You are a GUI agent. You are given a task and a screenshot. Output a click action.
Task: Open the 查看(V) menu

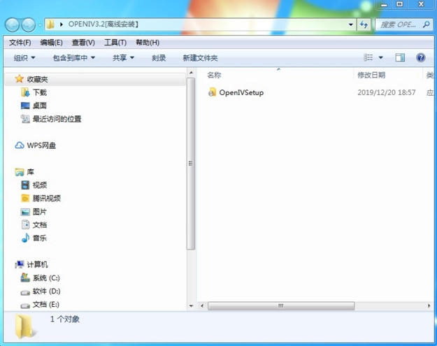[83, 43]
